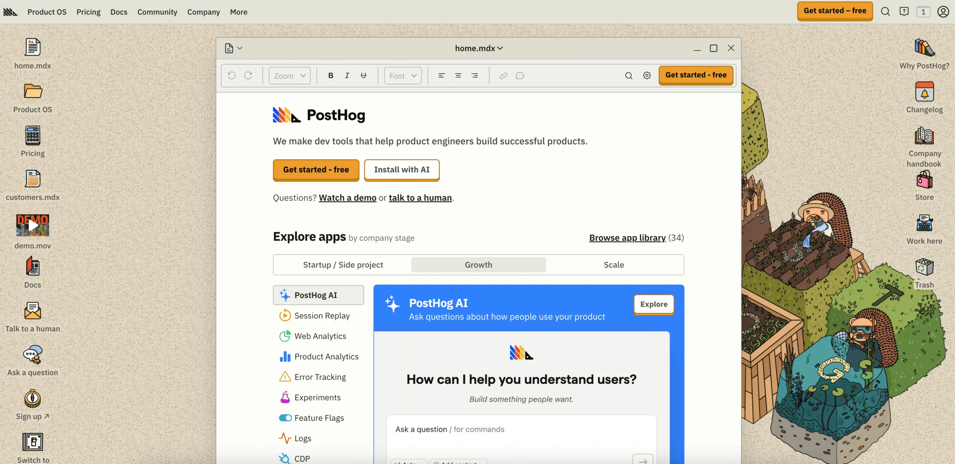The width and height of the screenshot is (955, 464).
Task: Open the Ask a question desktop icon
Action: [32, 355]
